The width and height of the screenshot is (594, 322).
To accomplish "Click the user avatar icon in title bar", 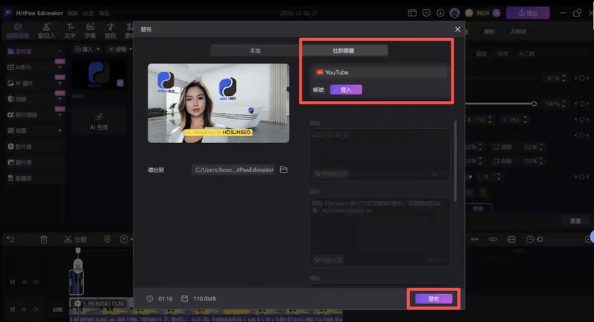I will click(455, 13).
